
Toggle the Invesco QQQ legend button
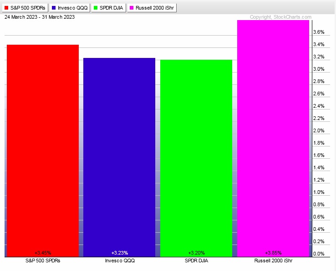pos(70,8)
